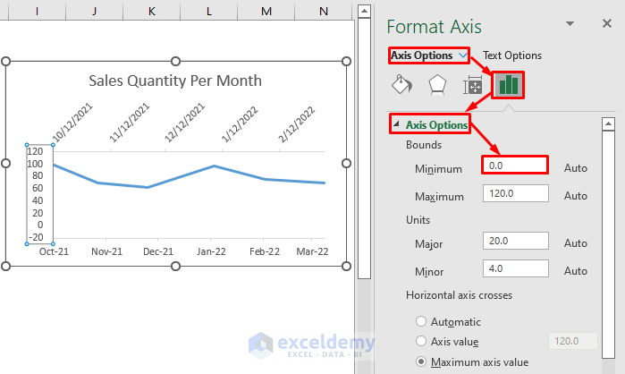The image size is (625, 374).
Task: Click the Dec-21 axis label
Action: [158, 251]
